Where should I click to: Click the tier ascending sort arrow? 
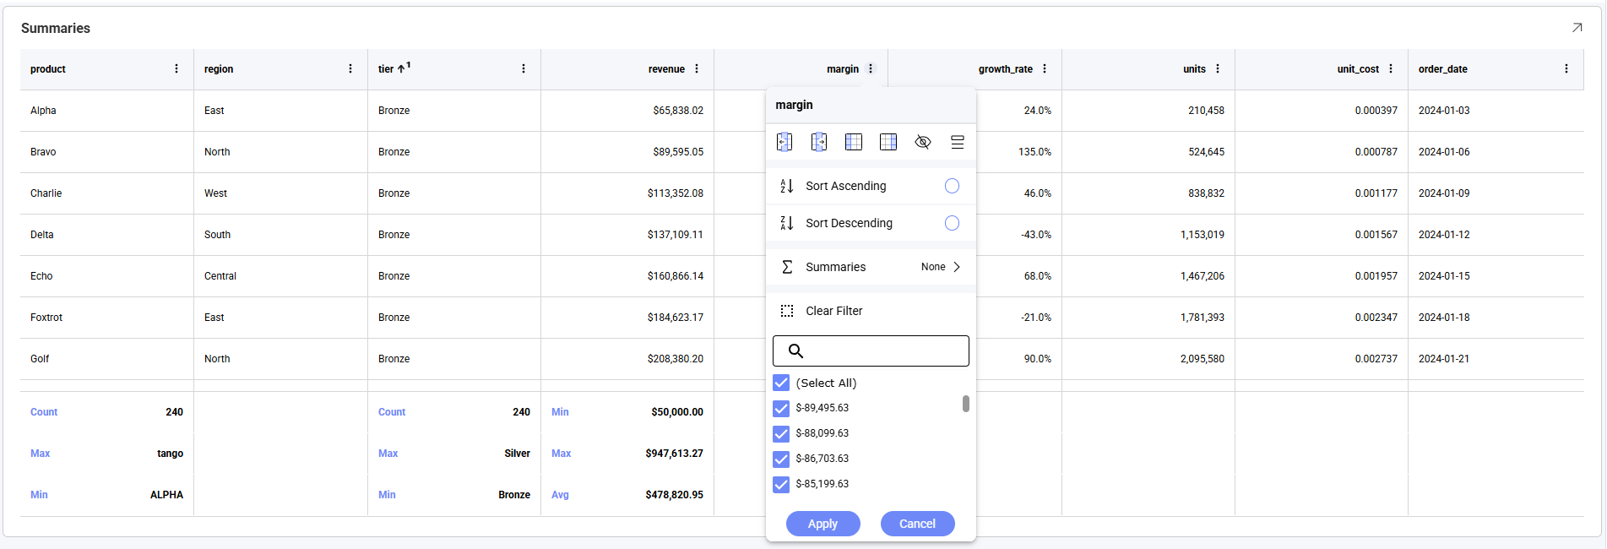pyautogui.click(x=401, y=69)
